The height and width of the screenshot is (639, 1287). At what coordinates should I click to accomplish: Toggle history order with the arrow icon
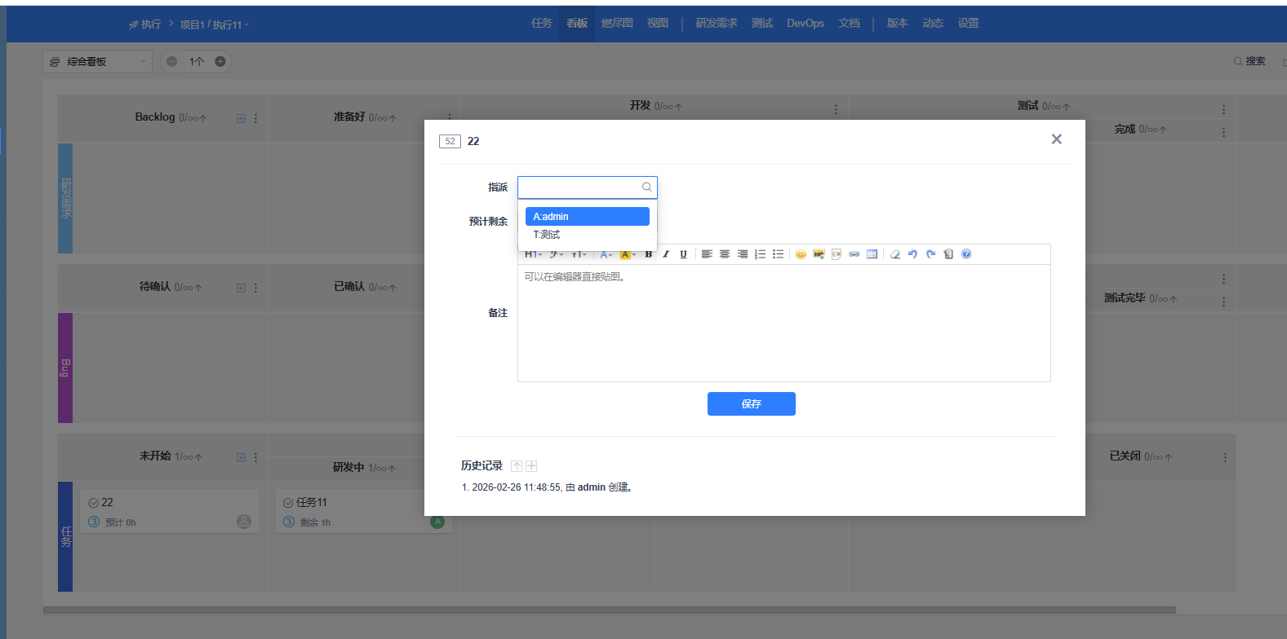pos(517,466)
